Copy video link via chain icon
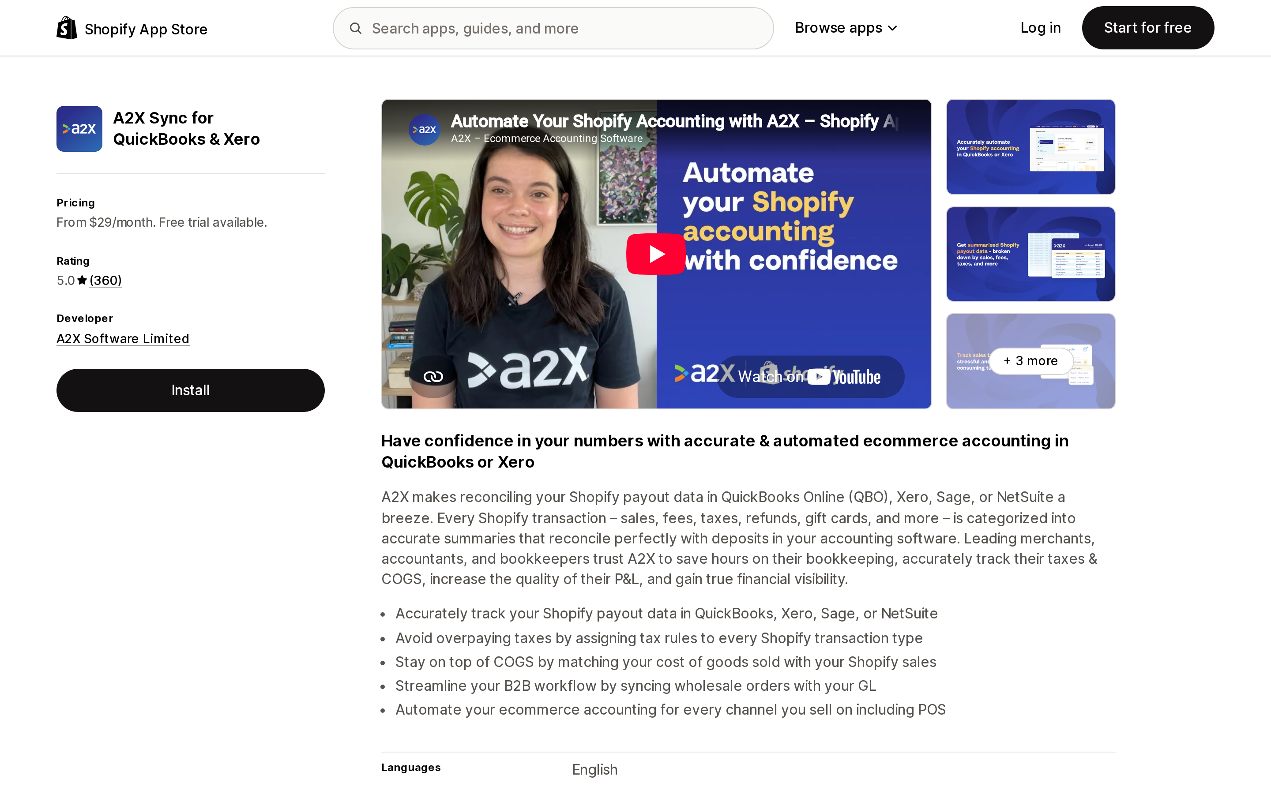 click(x=433, y=377)
